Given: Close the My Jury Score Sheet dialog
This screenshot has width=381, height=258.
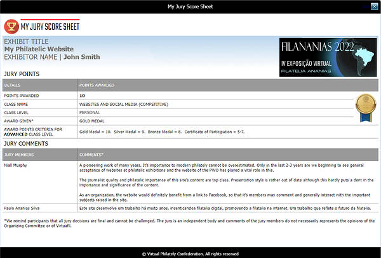Looking at the screenshot, I should [374, 6].
